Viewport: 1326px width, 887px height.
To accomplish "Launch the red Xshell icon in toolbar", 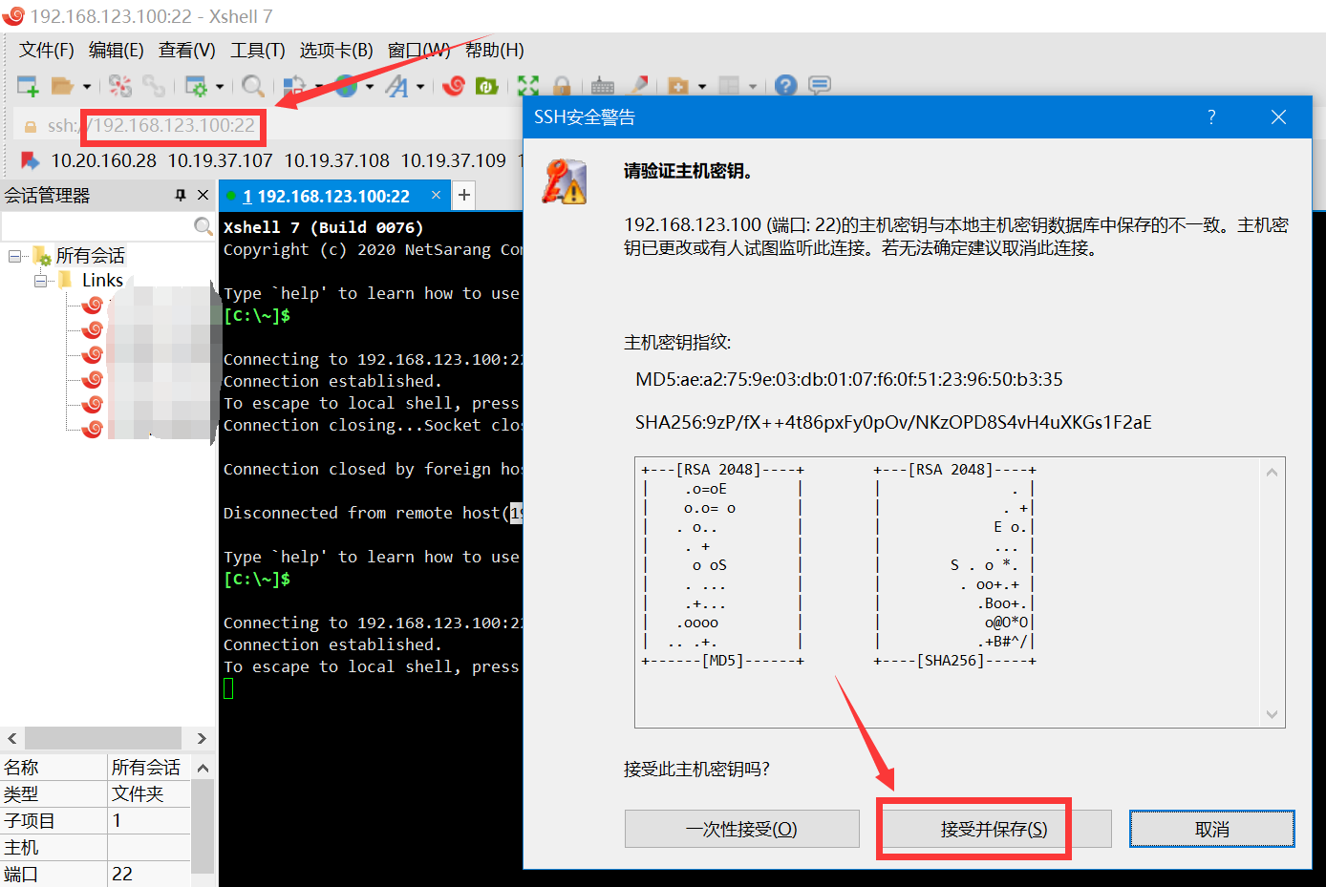I will pyautogui.click(x=454, y=86).
